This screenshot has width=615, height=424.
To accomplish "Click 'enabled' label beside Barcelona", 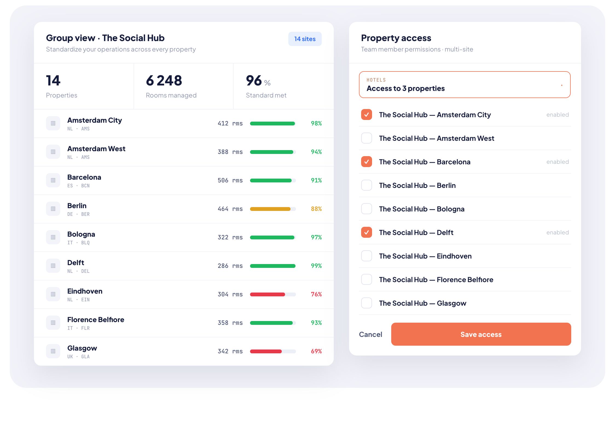I will 558,162.
